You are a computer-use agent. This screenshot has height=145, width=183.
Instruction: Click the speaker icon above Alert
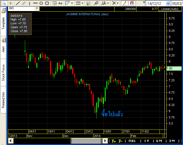click(x=4, y=40)
